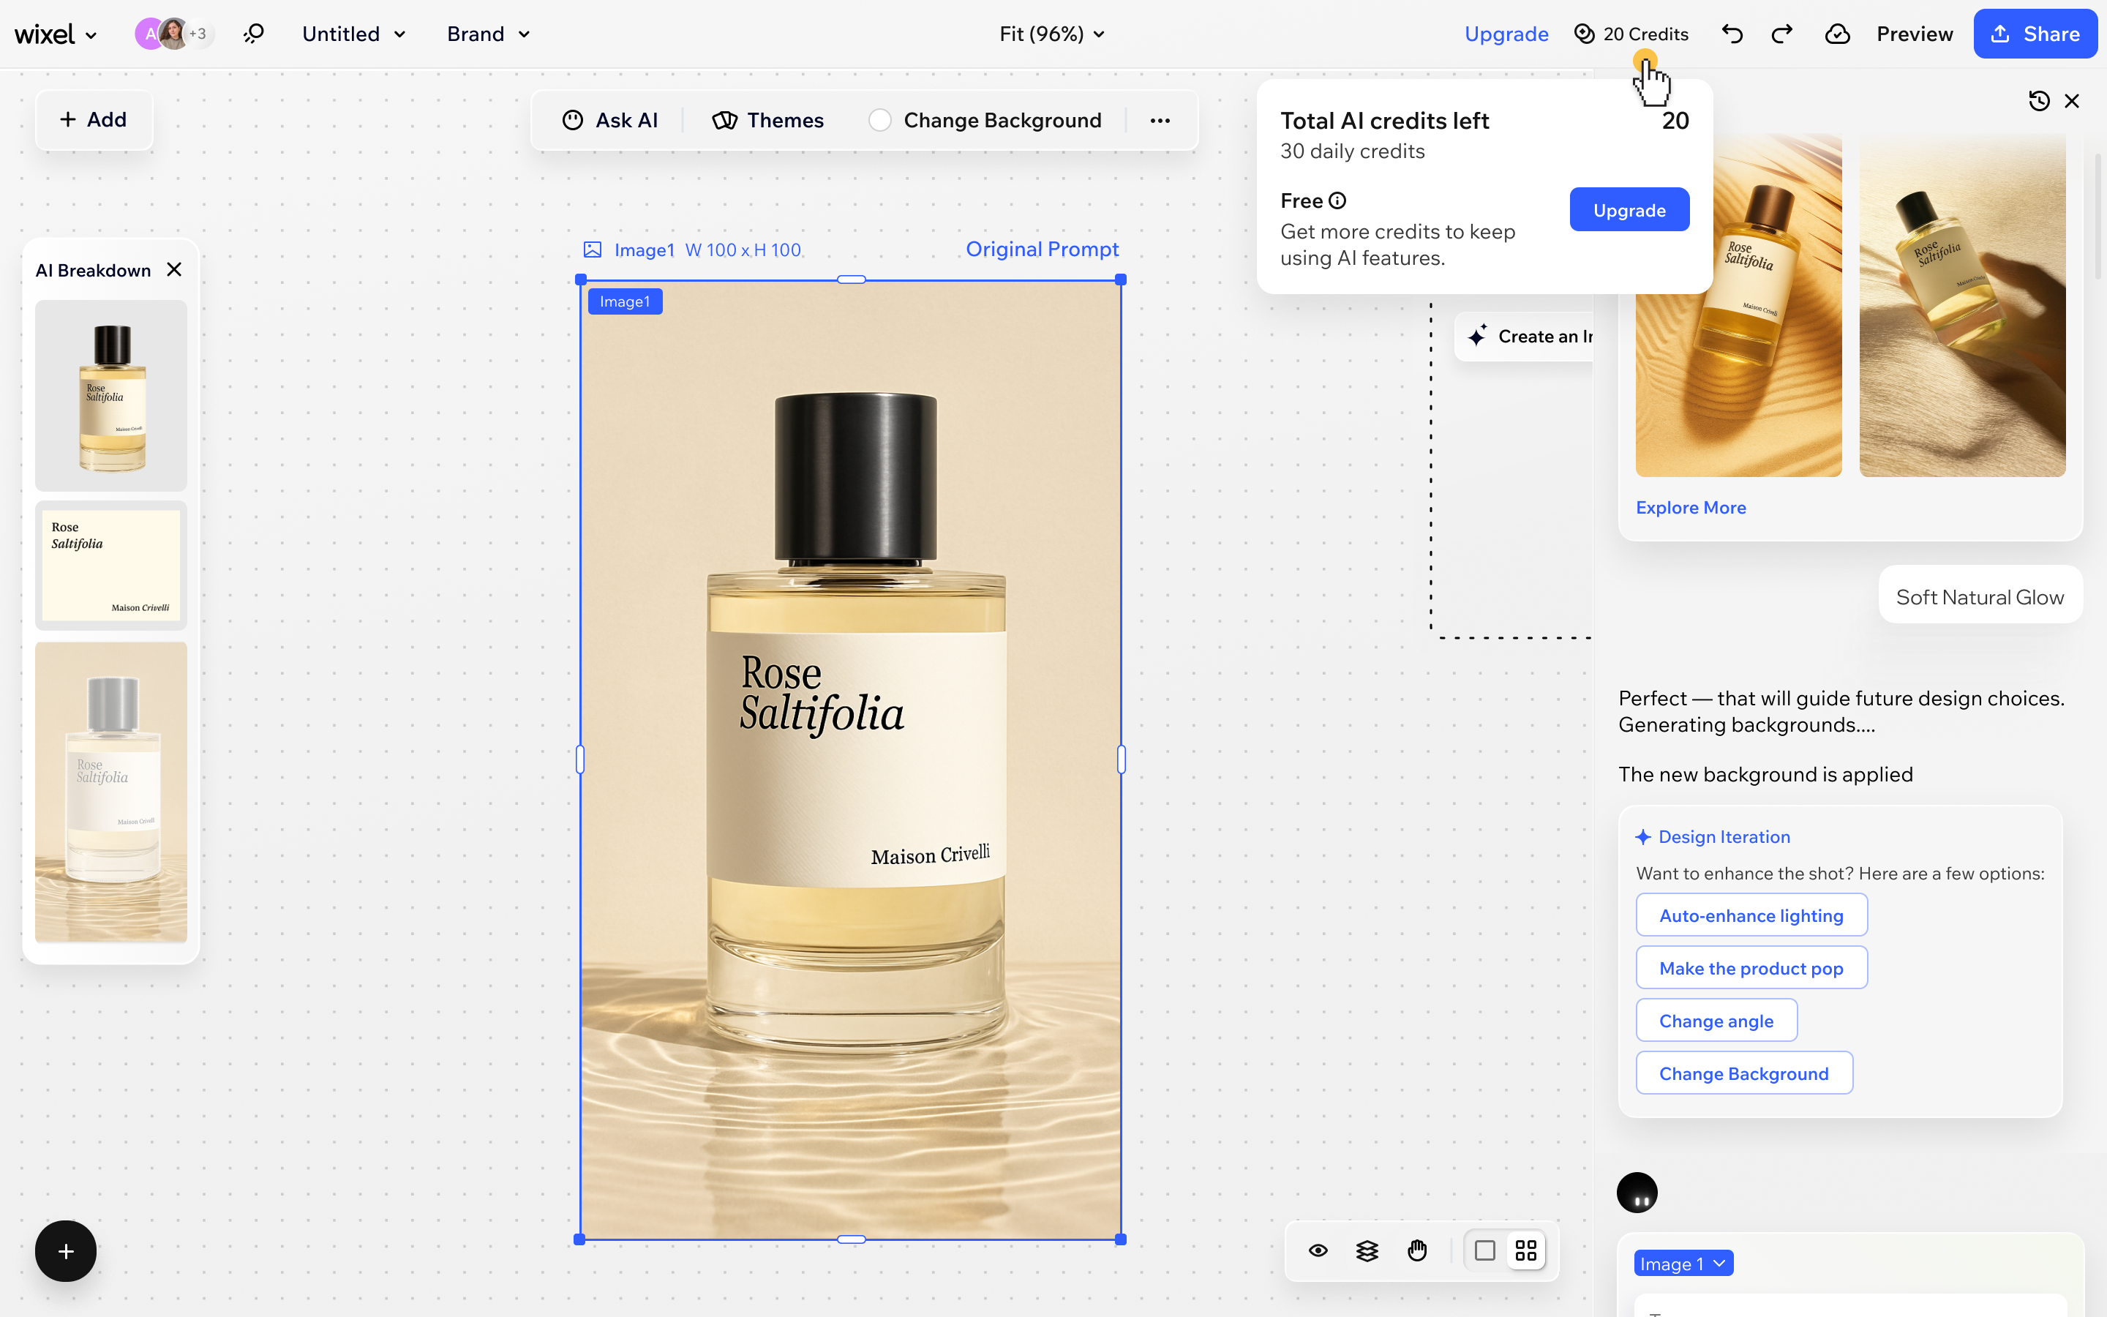
Task: Open the Fit (96%) zoom dropdown
Action: [x=1052, y=34]
